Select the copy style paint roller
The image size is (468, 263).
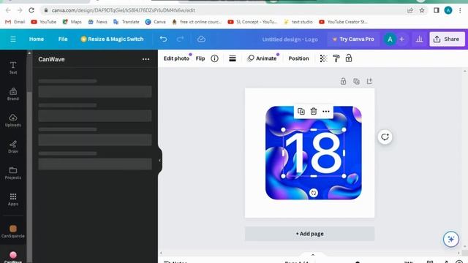coord(336,58)
